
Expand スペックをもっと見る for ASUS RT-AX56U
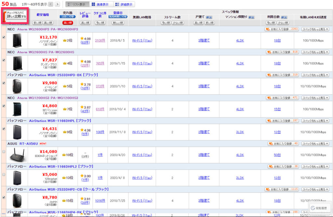pyautogui.click(x=315, y=144)
